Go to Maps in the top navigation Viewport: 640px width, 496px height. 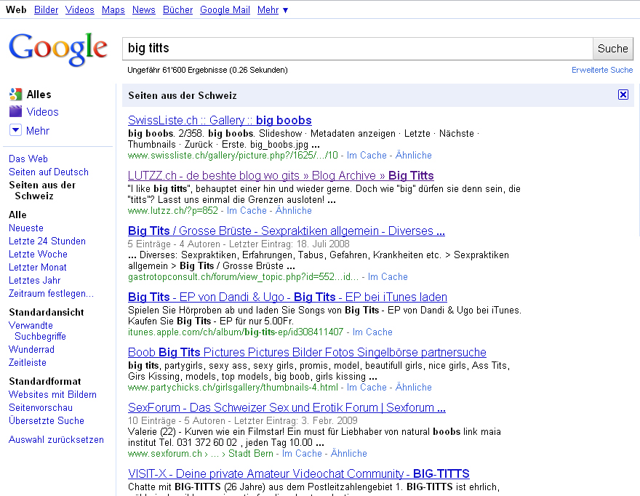click(113, 9)
